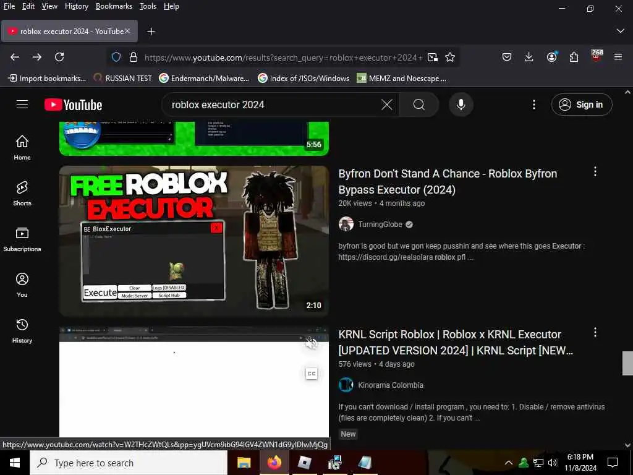This screenshot has height=475, width=633.
Task: Go back using the browser back arrow
Action: pos(15,57)
